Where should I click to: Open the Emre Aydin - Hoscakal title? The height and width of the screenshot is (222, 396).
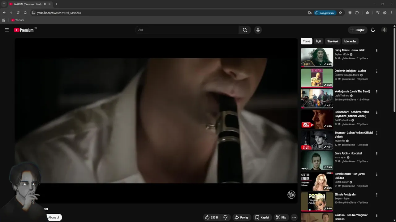point(348,153)
